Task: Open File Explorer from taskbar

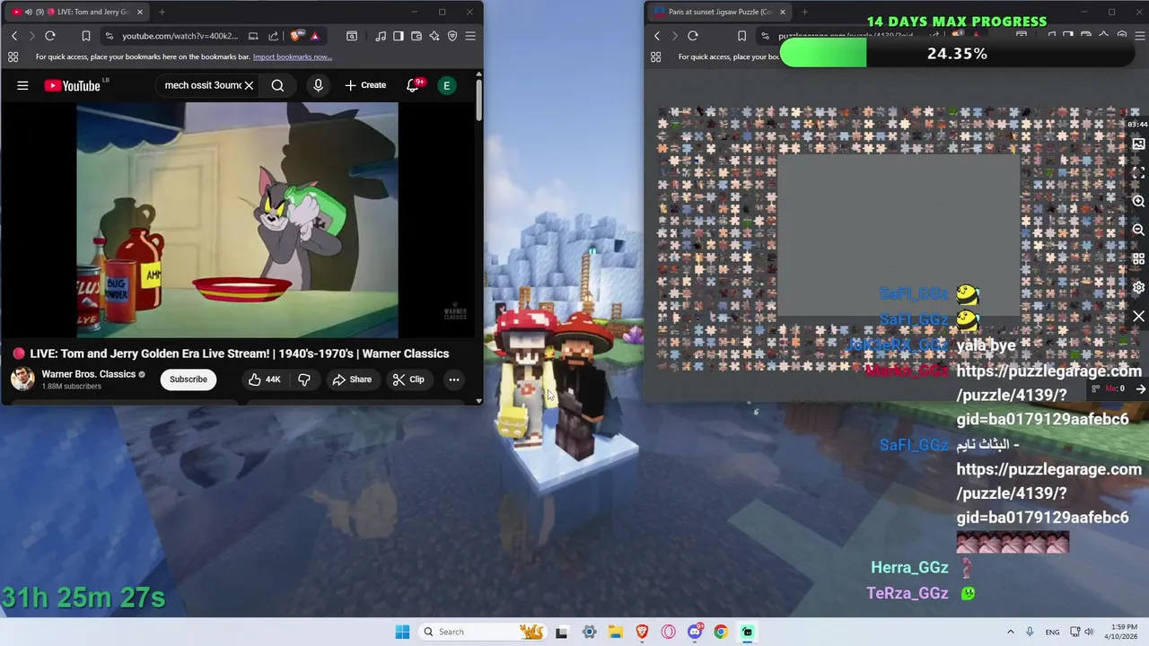Action: click(x=616, y=632)
